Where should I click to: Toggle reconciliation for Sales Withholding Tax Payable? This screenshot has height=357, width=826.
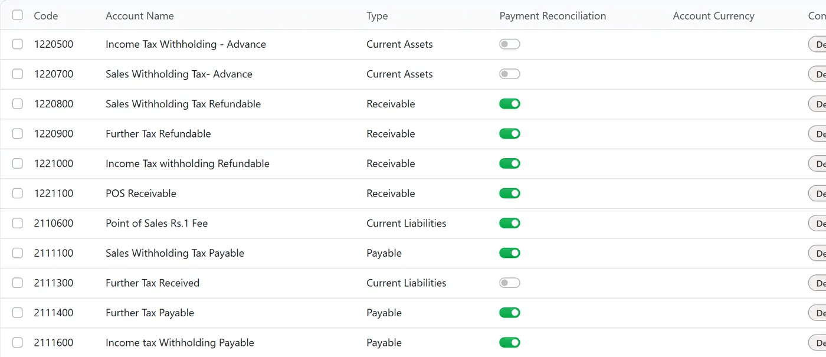coord(510,253)
